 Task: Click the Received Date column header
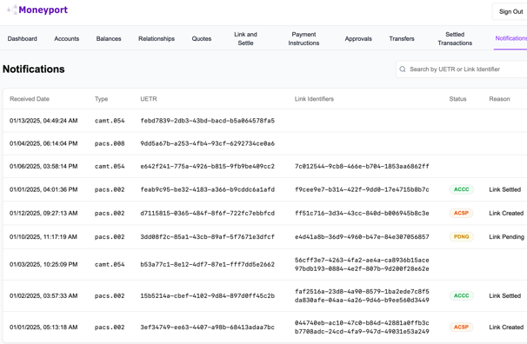point(30,99)
